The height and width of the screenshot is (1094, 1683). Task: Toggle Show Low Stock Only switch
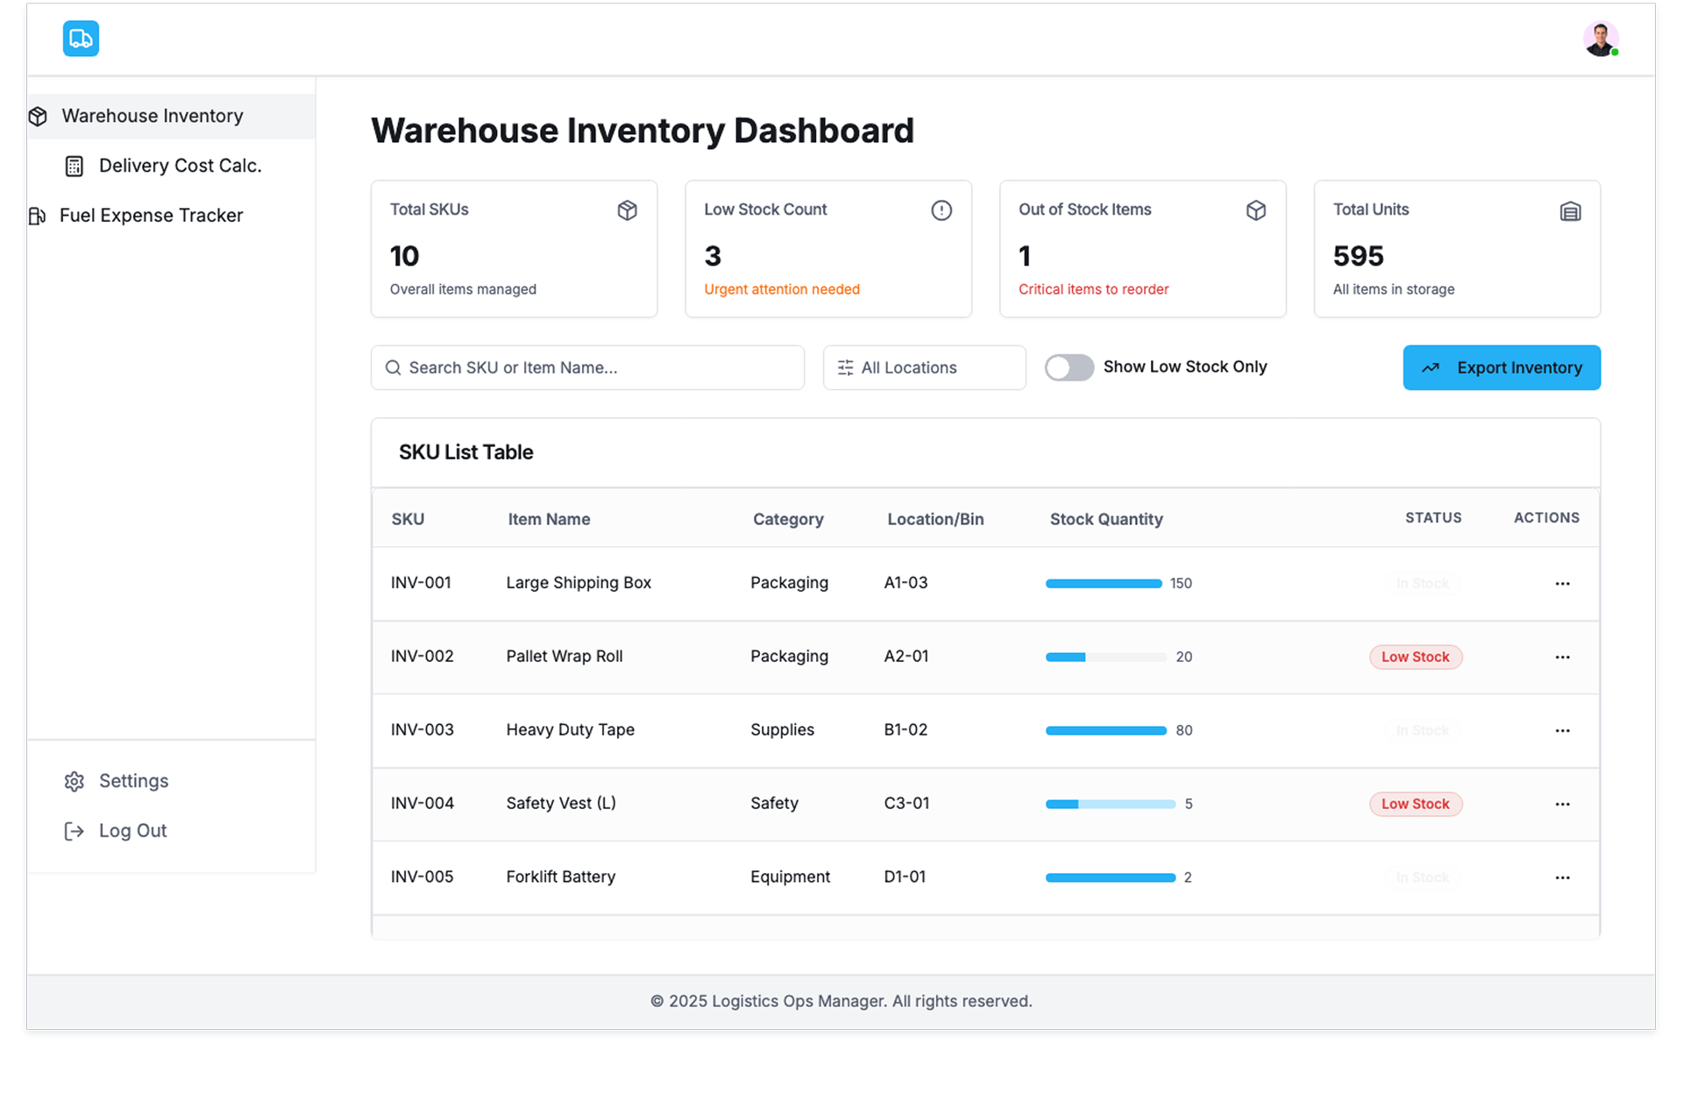tap(1069, 367)
